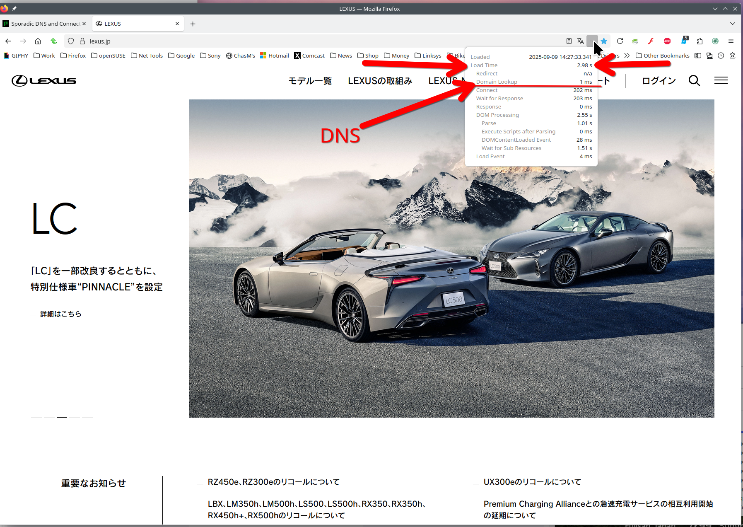Expand the Google bookmarks folder

(181, 56)
